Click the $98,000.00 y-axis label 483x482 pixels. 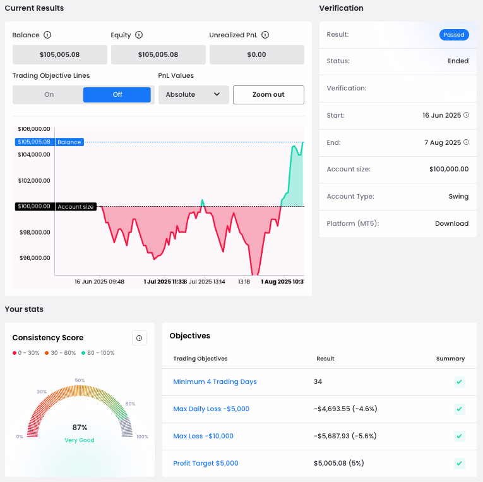pyautogui.click(x=35, y=232)
